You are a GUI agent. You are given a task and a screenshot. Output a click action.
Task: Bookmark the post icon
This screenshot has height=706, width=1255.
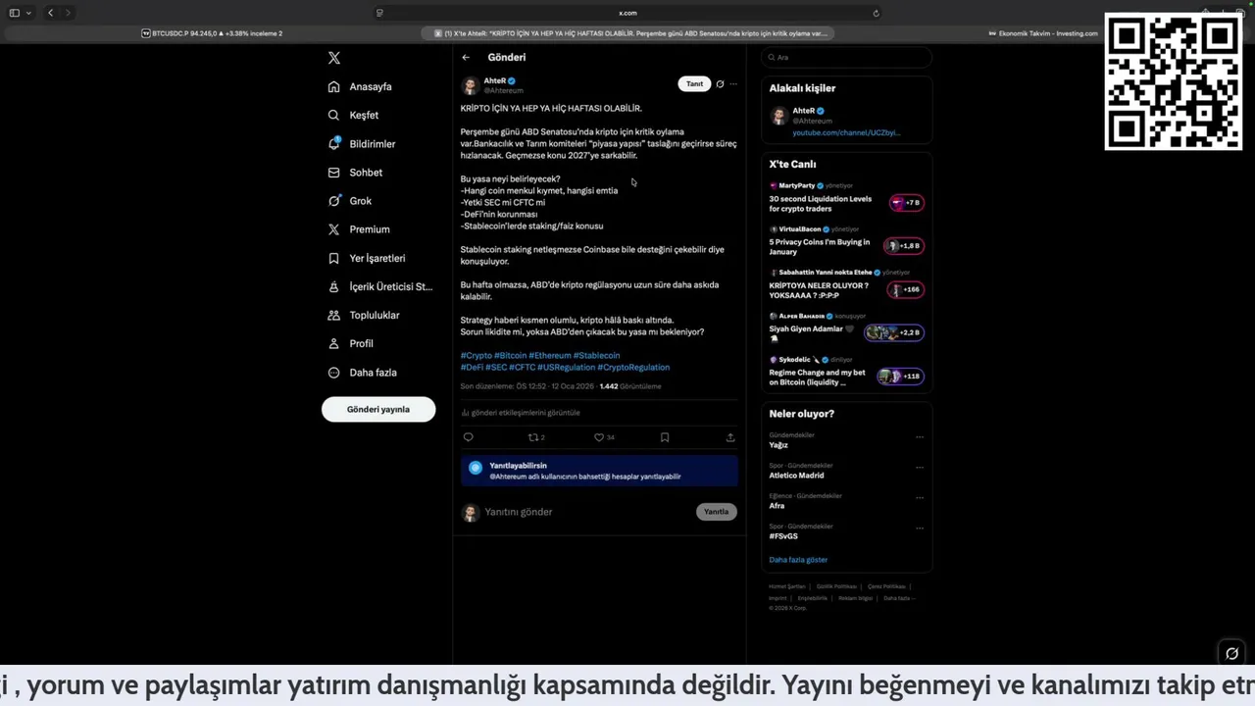click(665, 437)
